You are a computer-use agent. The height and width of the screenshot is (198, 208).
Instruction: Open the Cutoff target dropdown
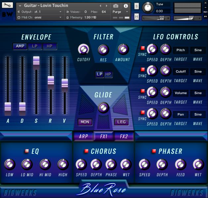click(181, 72)
